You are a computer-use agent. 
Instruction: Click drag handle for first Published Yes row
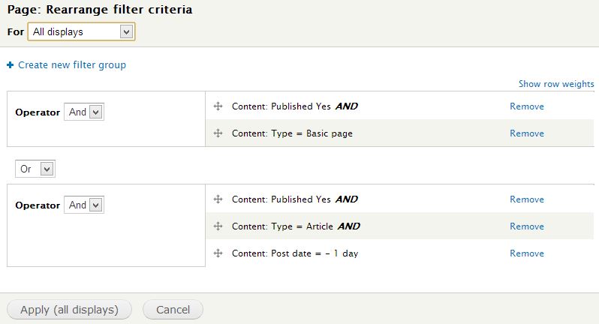[218, 106]
